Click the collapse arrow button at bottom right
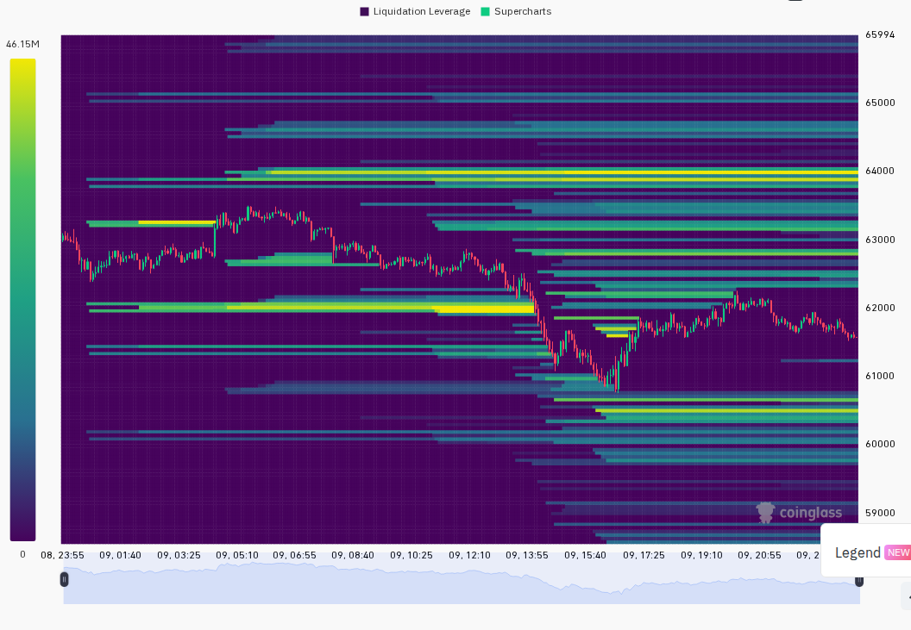Viewport: 911px width, 630px height. [907, 596]
